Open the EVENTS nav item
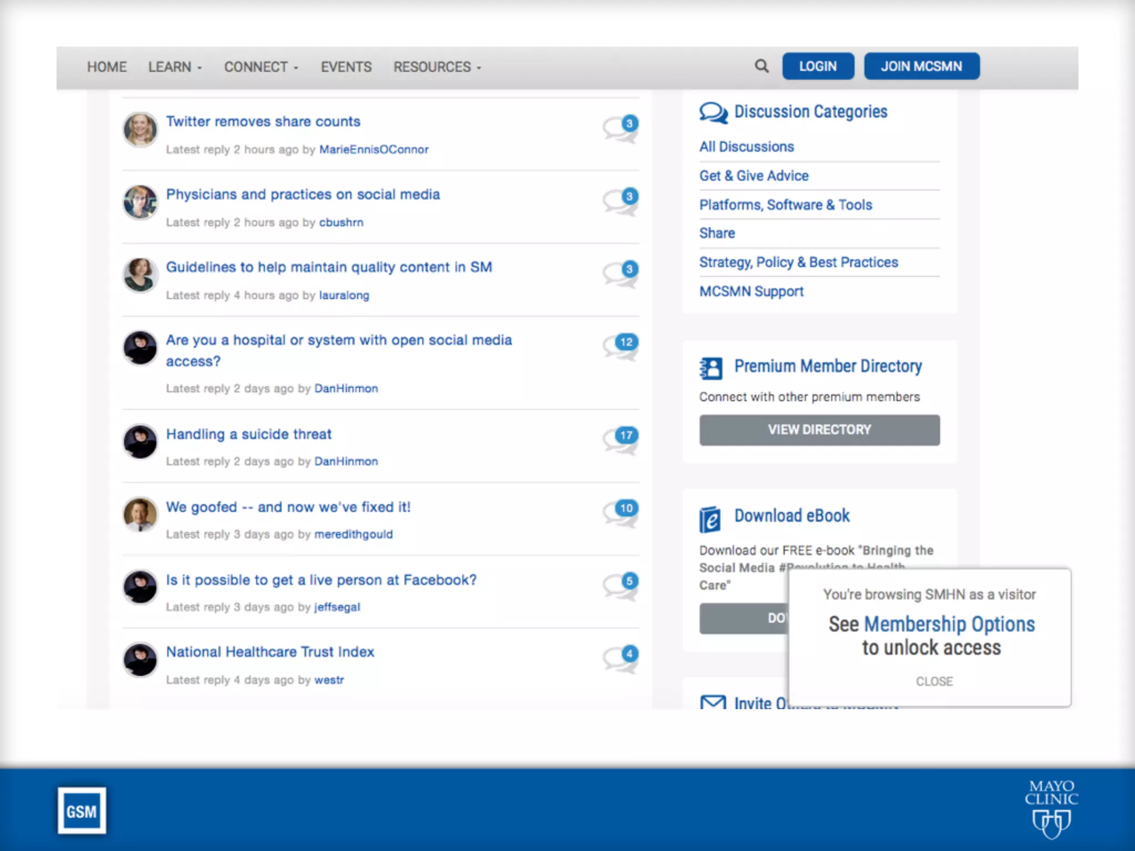Image resolution: width=1135 pixels, height=851 pixels. [346, 67]
